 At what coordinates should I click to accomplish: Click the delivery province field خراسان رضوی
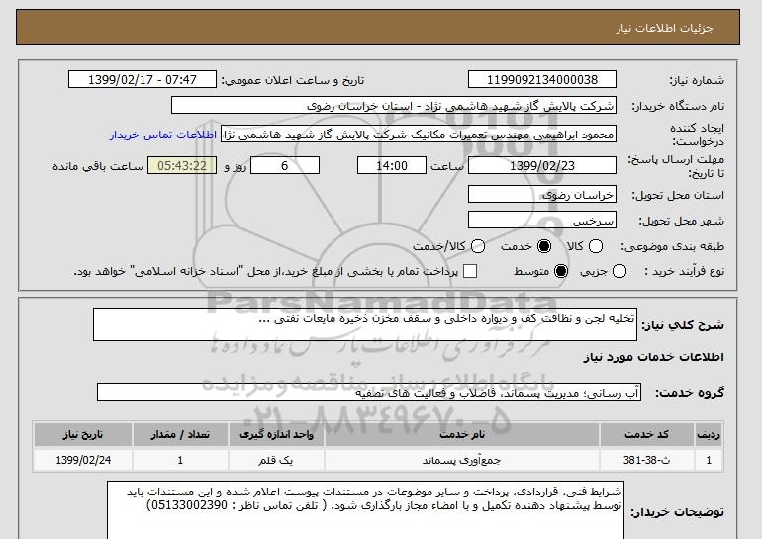(x=542, y=194)
